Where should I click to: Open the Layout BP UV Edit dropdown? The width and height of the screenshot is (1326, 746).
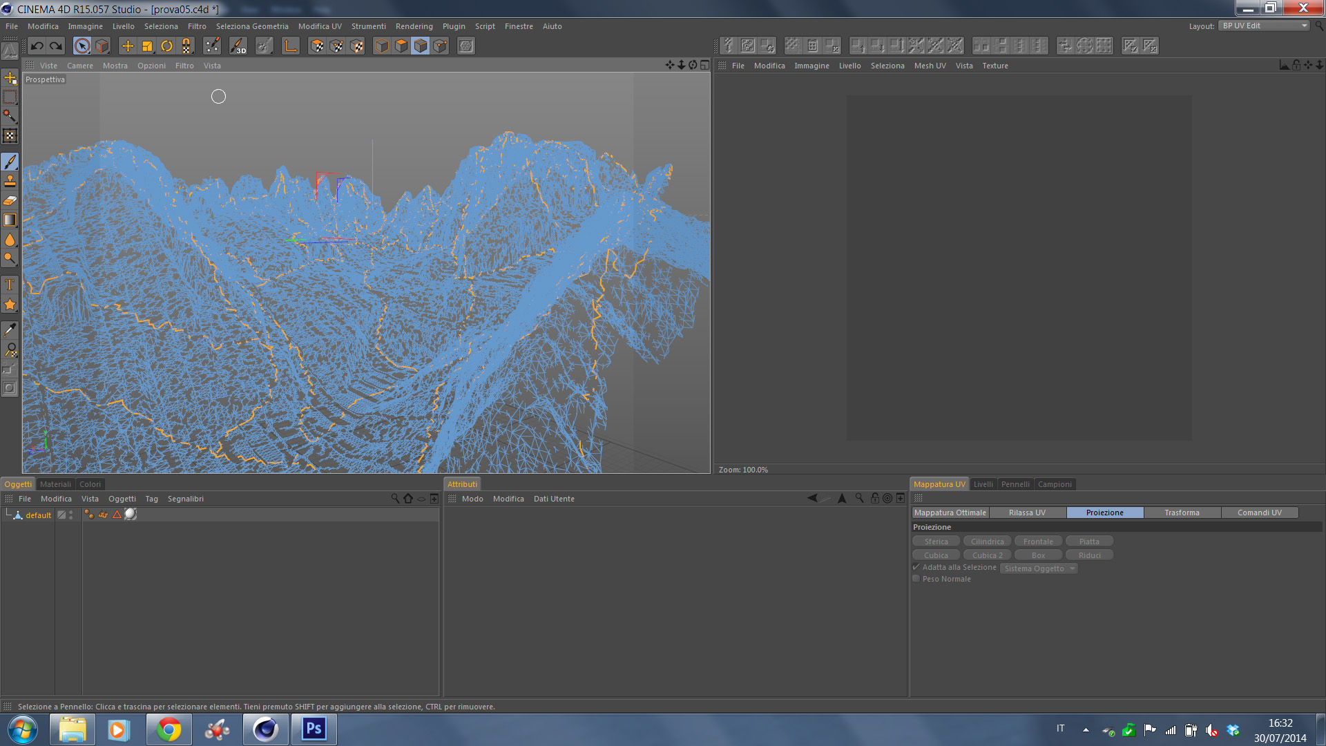[x=1264, y=26]
